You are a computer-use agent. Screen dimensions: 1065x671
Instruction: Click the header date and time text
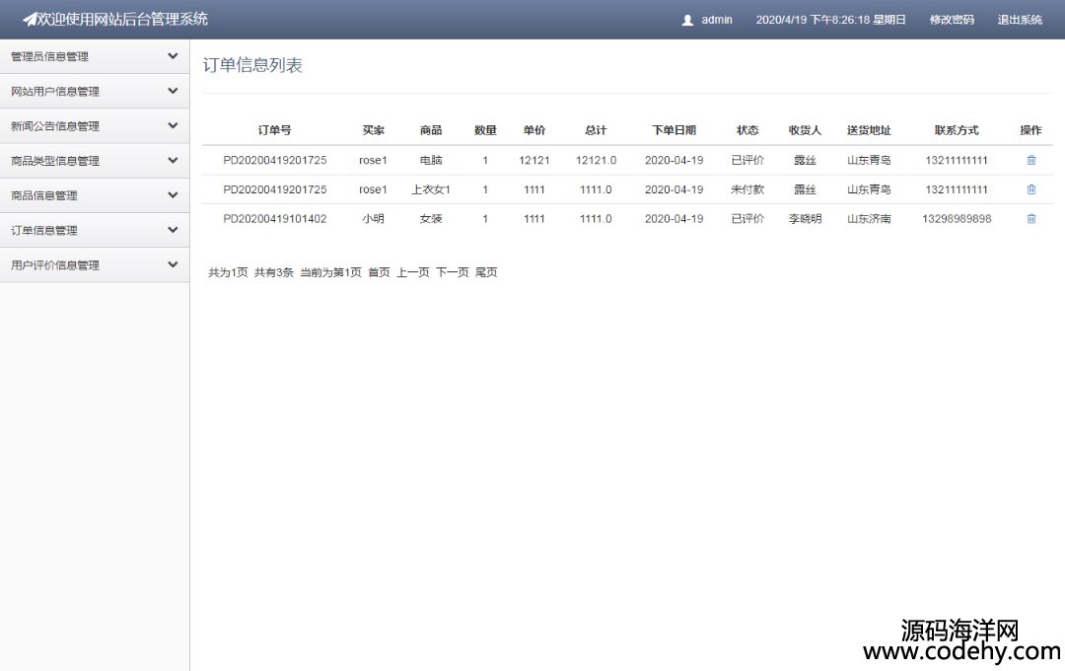click(830, 20)
